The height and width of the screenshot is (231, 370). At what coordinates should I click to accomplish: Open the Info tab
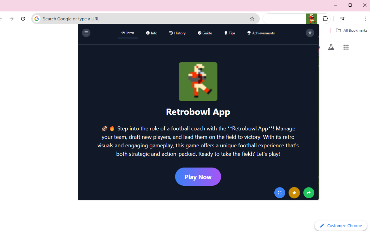[152, 33]
